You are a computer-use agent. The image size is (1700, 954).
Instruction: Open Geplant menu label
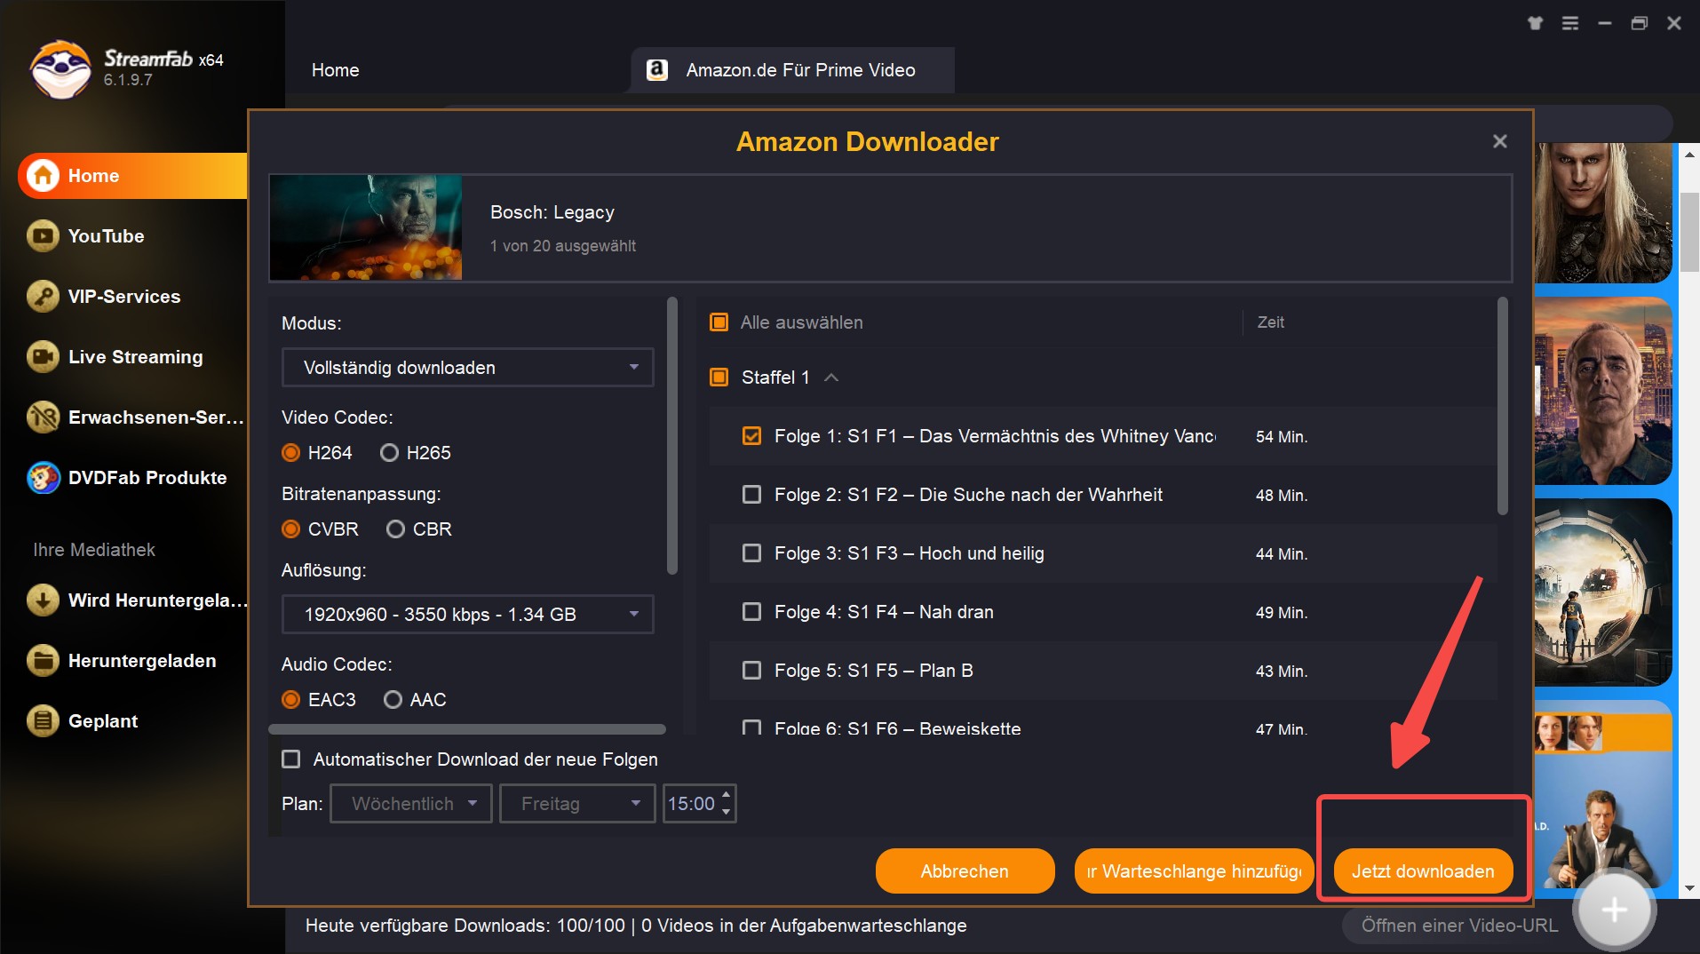point(103,721)
